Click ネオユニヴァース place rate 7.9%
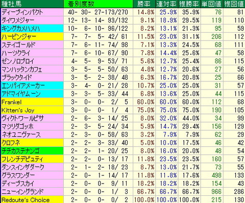Image resolution: width=245 pixels, height=203 pixels. click(192, 135)
